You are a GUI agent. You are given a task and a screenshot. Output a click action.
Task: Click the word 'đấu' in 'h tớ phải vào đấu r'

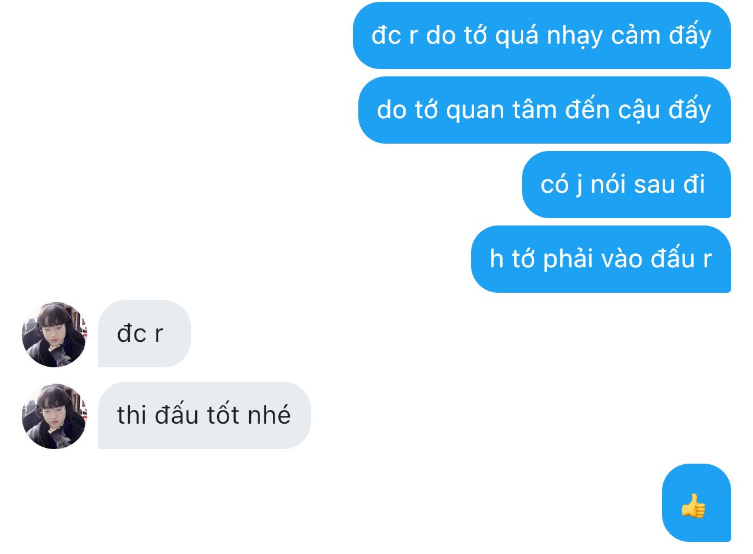672,259
